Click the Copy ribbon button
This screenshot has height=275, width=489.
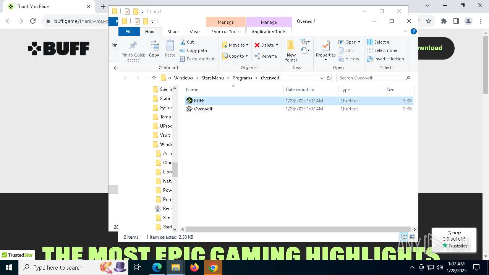coord(154,49)
